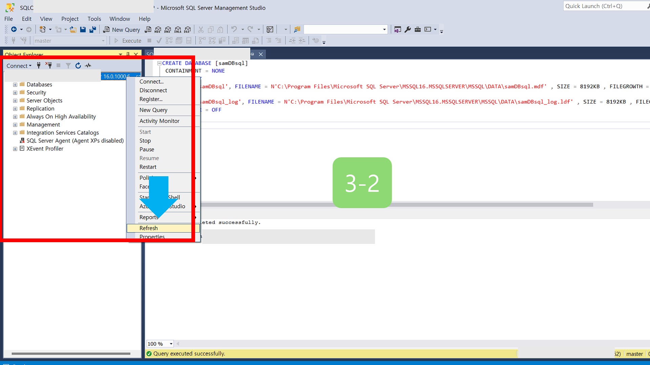Click the Open File folder icon
This screenshot has height=365, width=650.
[x=73, y=29]
